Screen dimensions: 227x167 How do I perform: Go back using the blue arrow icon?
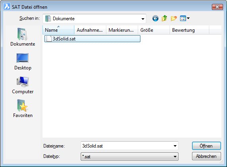tap(155, 19)
